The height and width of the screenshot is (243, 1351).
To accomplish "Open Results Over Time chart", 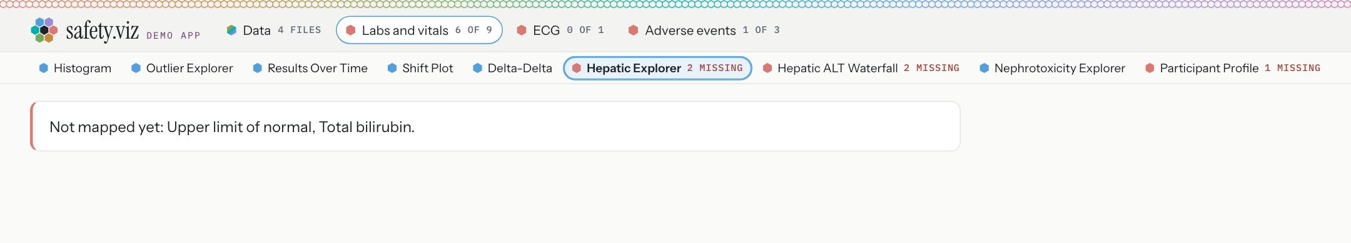I will 310,68.
